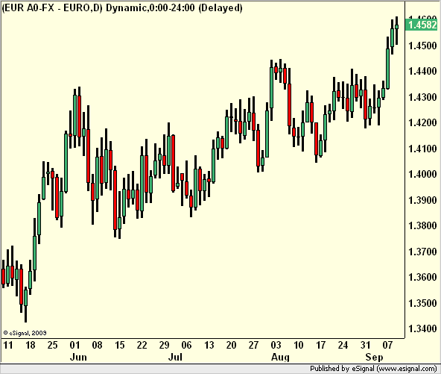Image resolution: width=441 pixels, height=374 pixels.
Task: Select the Sep month label
Action: point(374,357)
